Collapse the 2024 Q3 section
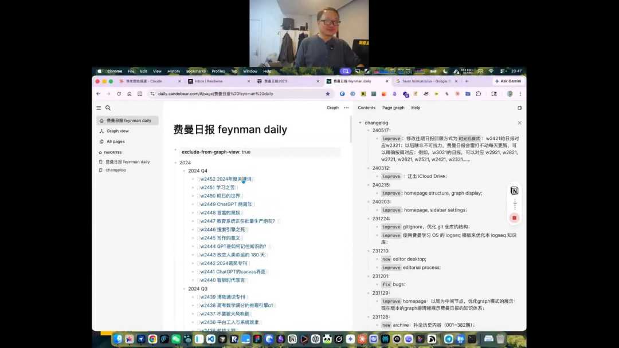The width and height of the screenshot is (619, 348). pyautogui.click(x=185, y=289)
